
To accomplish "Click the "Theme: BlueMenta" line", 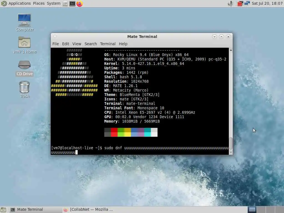I will coord(132,95).
